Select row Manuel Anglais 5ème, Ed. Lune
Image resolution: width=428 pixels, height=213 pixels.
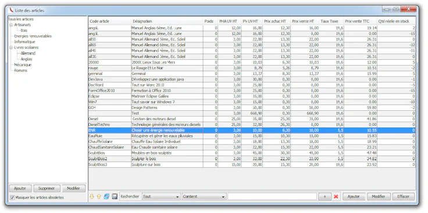[252, 34]
